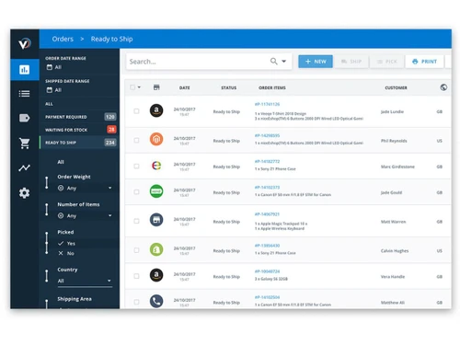The width and height of the screenshot is (460, 345).
Task: Click the store channel column header icon
Action: (156, 87)
